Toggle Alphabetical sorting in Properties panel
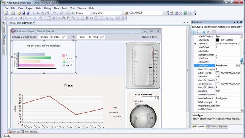Viewport: 245px width, 138px height. click(198, 32)
